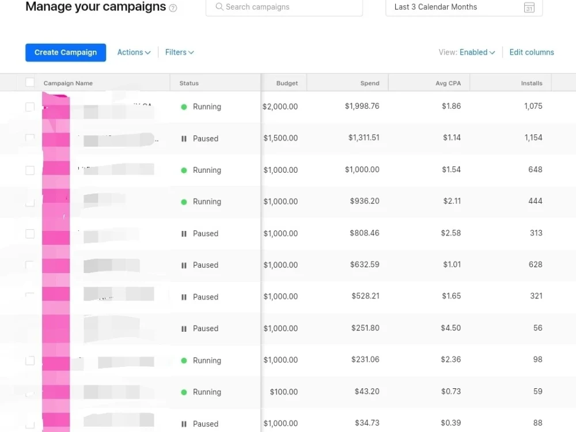Change the View: Enabled dropdown

477,52
